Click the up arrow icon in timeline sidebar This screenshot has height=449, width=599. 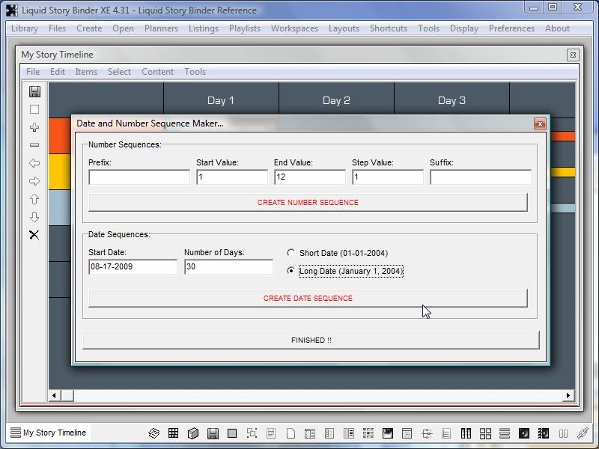34,199
